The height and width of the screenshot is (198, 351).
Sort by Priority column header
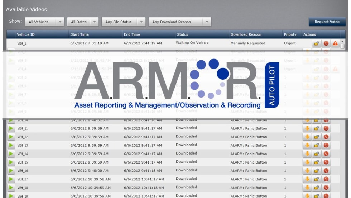pyautogui.click(x=290, y=34)
